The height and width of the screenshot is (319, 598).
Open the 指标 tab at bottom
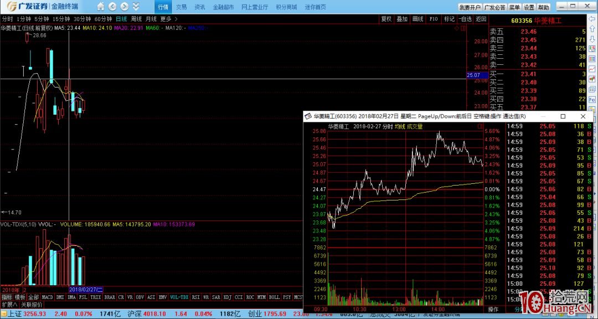pos(7,297)
